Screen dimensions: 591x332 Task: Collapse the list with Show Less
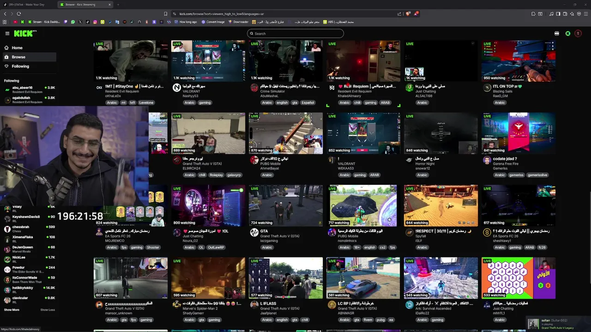(48, 310)
